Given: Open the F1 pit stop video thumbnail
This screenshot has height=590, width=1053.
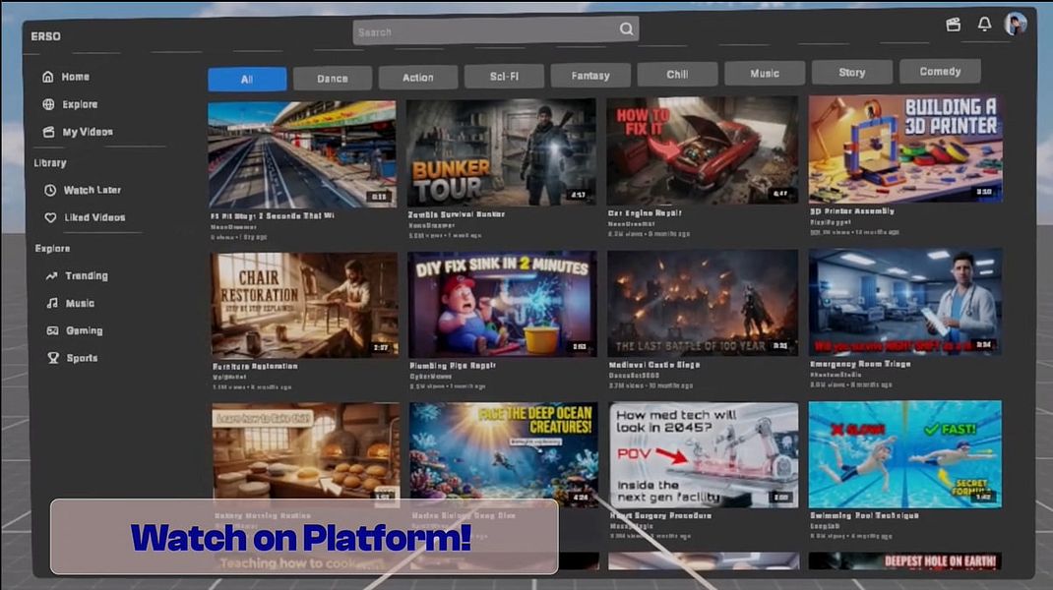Looking at the screenshot, I should pos(302,154).
